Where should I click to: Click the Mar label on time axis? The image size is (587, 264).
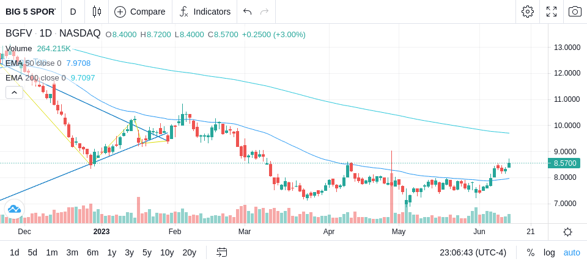[x=245, y=232]
